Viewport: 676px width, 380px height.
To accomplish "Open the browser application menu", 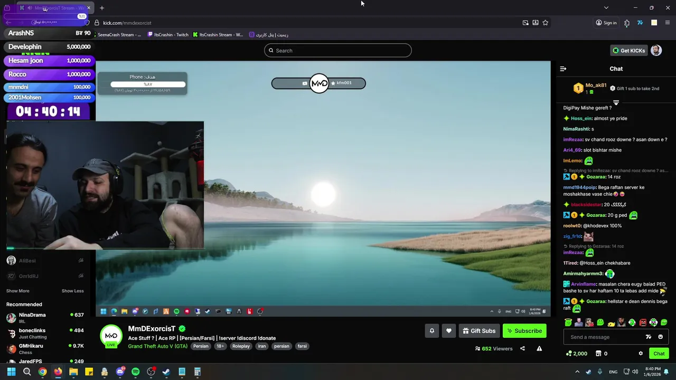I will point(668,23).
